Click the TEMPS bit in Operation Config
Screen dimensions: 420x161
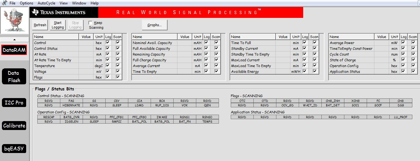click(207, 121)
